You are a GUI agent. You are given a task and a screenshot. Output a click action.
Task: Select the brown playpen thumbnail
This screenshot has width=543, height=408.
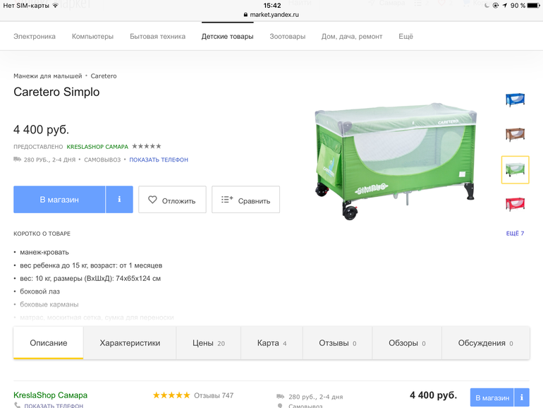click(515, 134)
